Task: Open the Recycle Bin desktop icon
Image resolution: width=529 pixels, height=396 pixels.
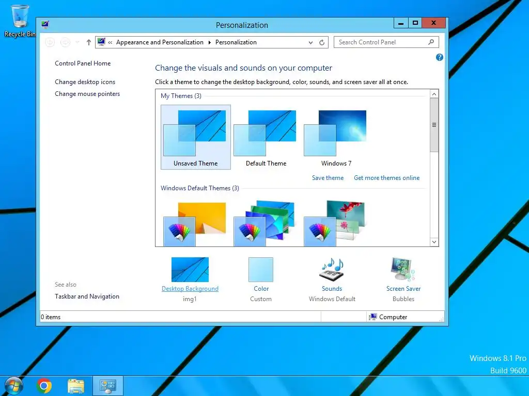Action: (x=20, y=20)
